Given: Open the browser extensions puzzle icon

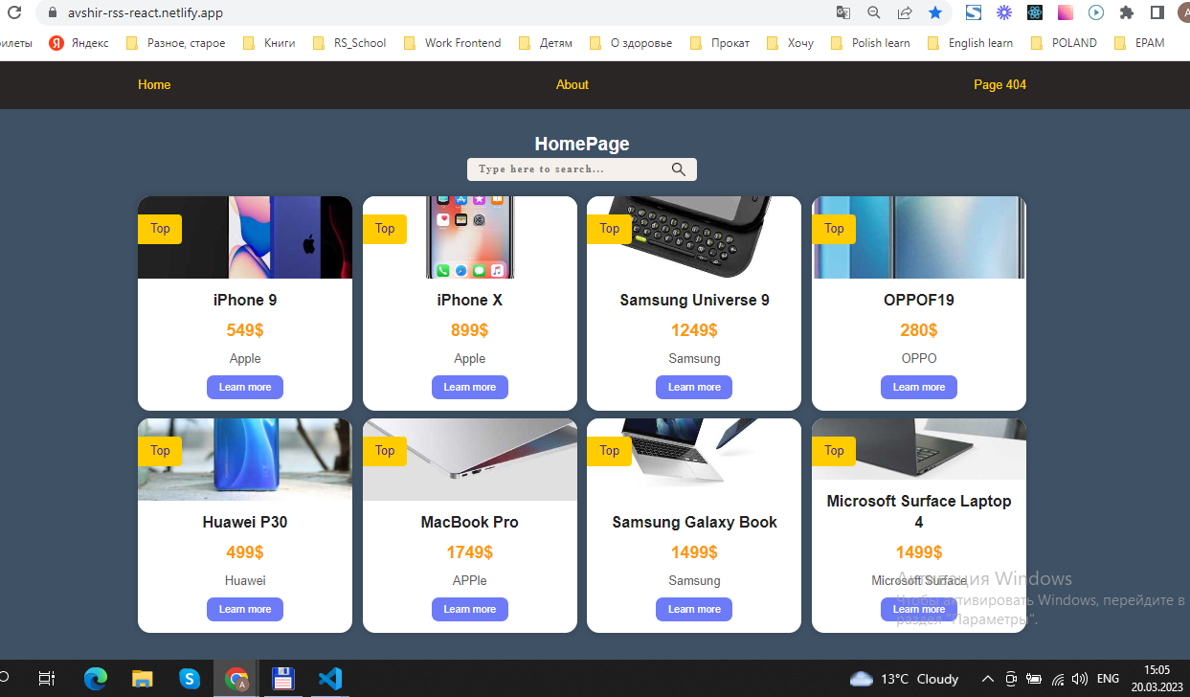Looking at the screenshot, I should tap(1127, 12).
